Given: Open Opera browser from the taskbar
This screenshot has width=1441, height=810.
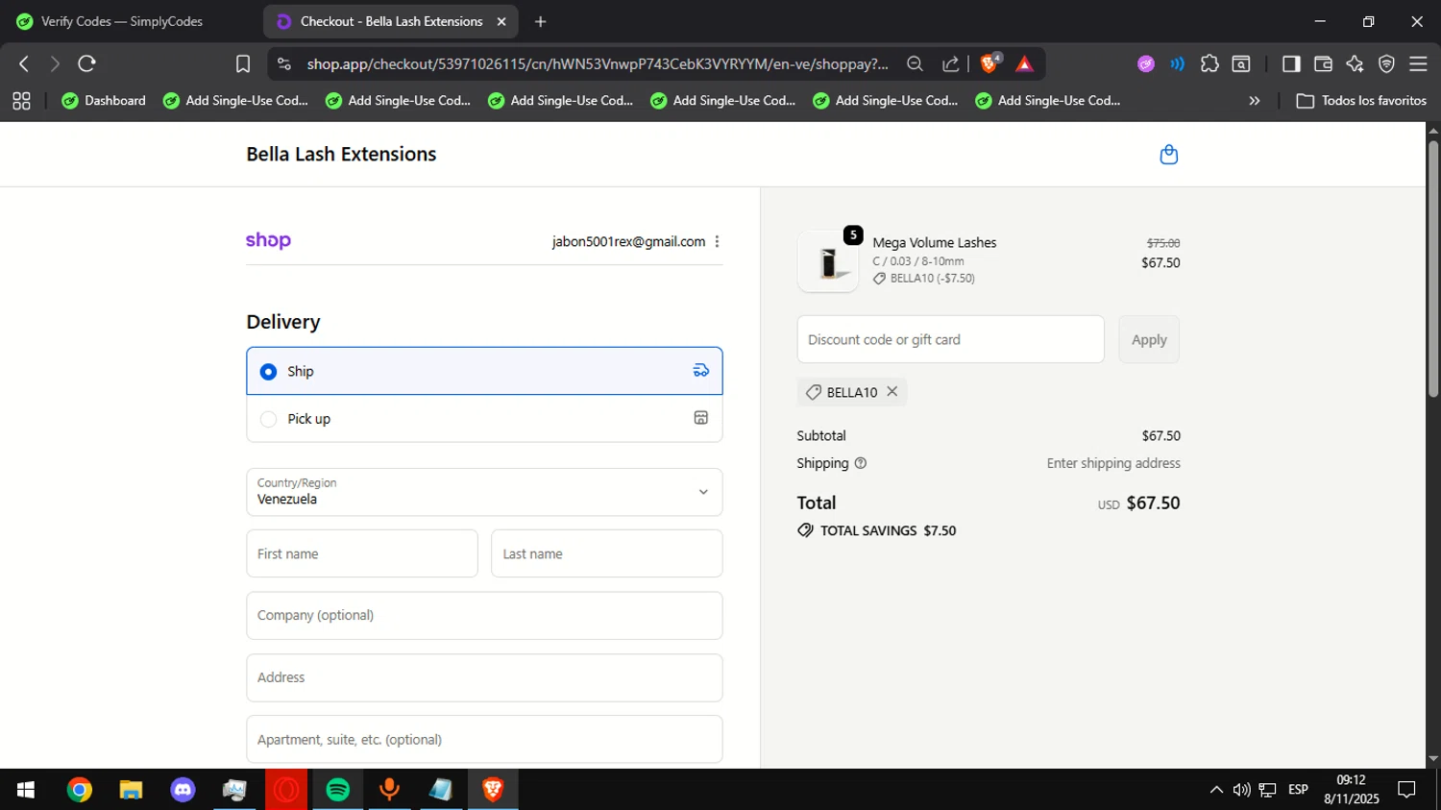Looking at the screenshot, I should (x=286, y=790).
